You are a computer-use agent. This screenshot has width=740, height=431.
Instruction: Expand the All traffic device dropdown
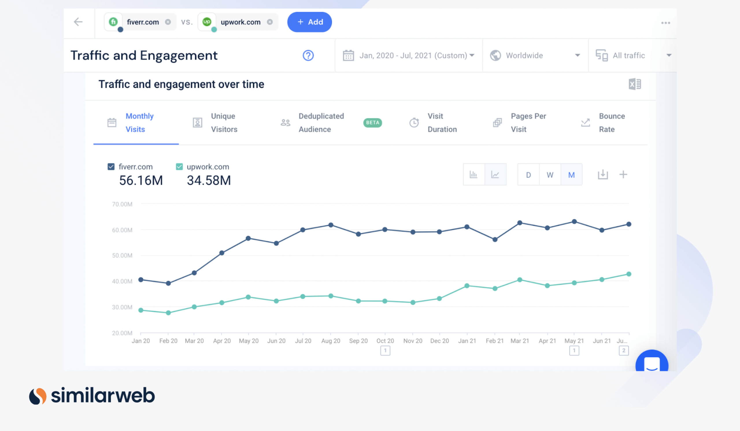pyautogui.click(x=633, y=56)
